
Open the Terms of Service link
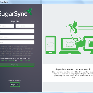pyautogui.click(x=7, y=60)
